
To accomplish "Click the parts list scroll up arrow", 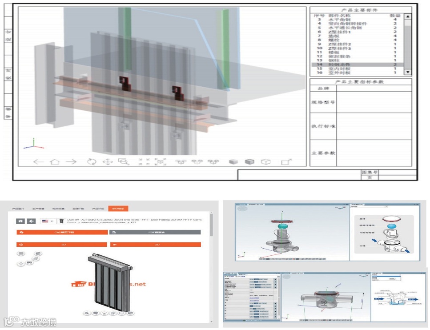I will click(x=408, y=16).
